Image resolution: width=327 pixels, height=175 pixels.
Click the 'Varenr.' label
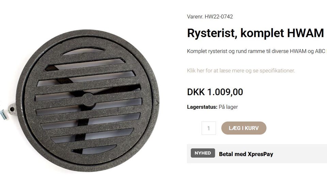pos(195,17)
